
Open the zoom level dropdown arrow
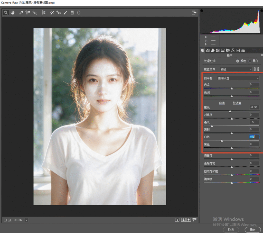(26, 220)
